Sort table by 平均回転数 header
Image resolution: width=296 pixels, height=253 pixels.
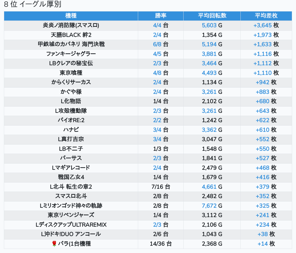coord(212,16)
